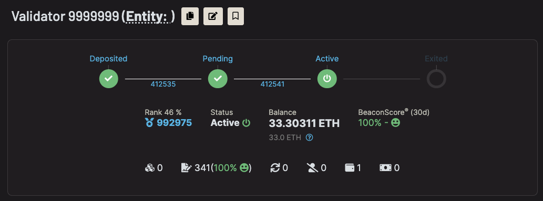Viewport: 543px width, 201px height.
Task: Open epoch 412535 link
Action: (x=163, y=84)
